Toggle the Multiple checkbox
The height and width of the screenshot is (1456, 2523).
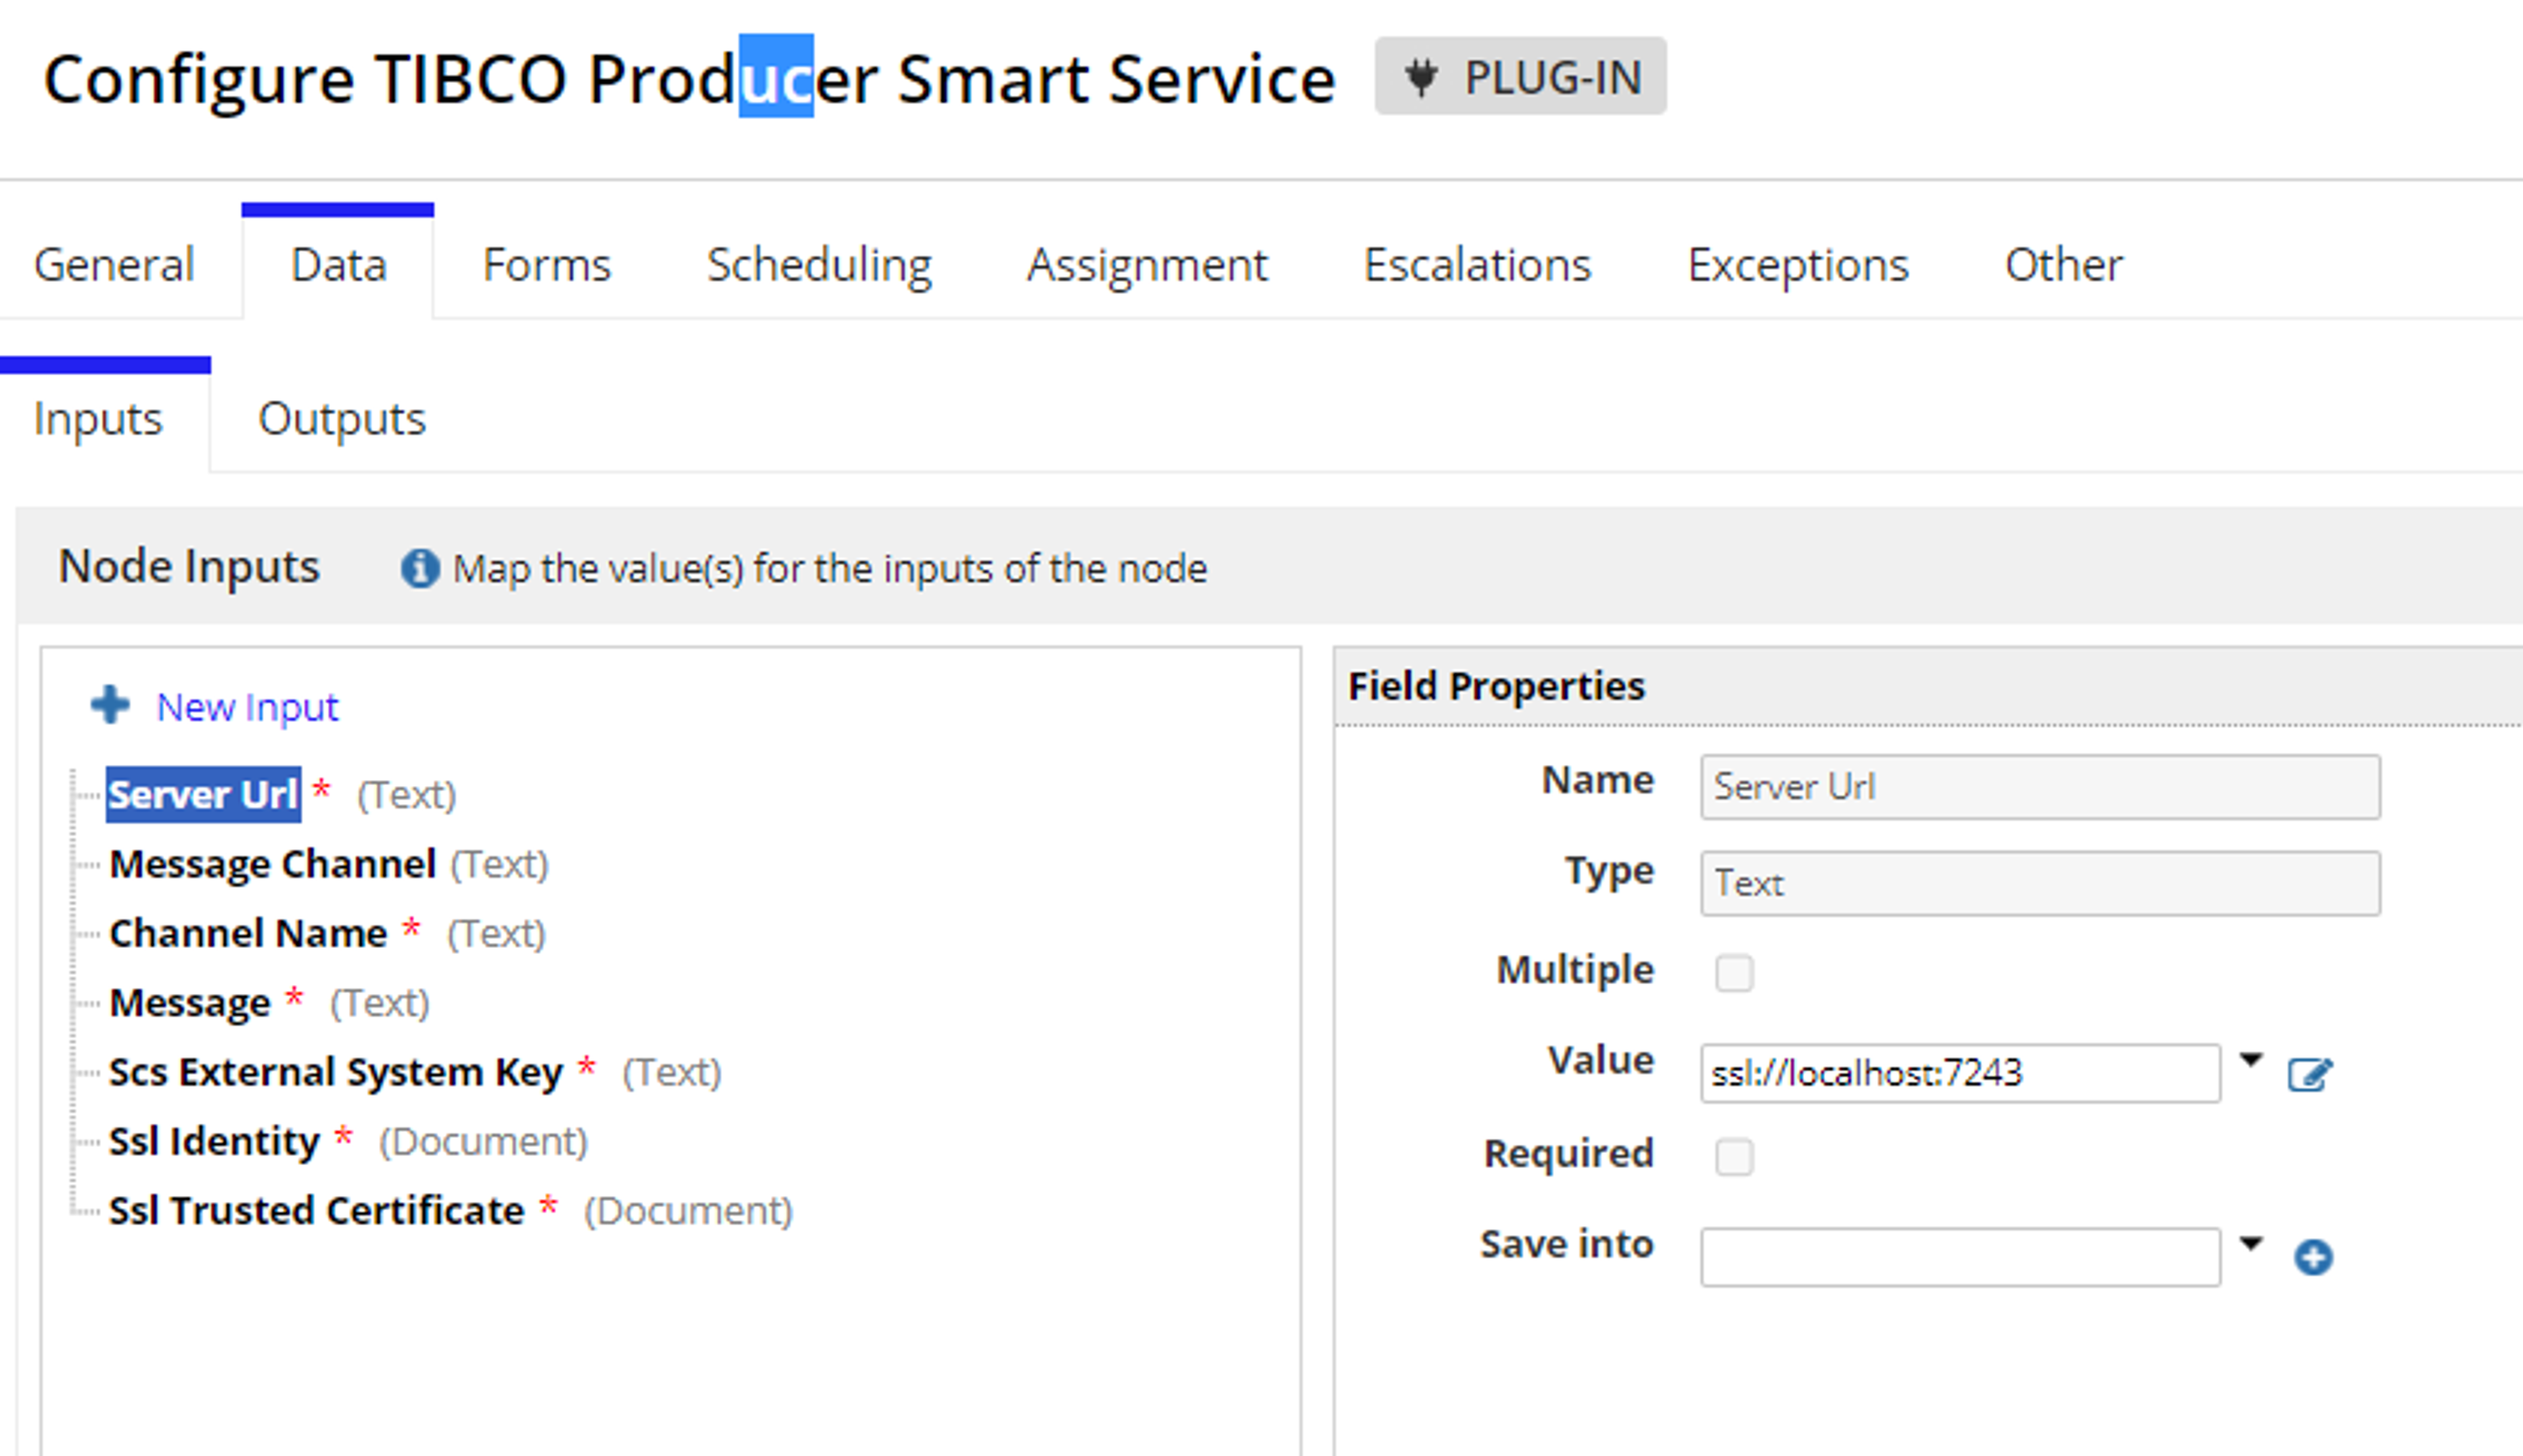1734,972
